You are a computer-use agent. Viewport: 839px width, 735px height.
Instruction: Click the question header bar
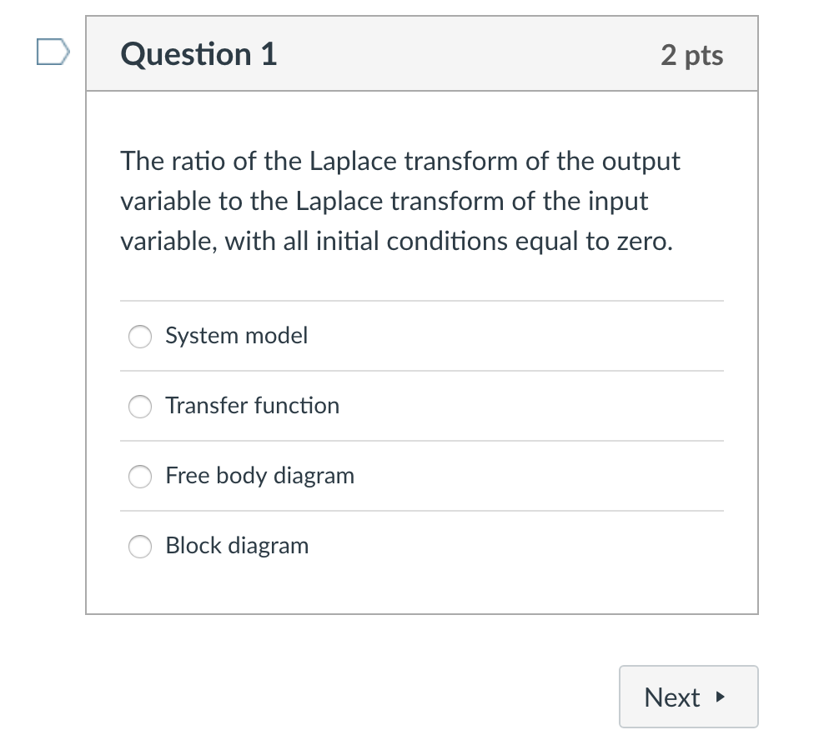[x=421, y=53]
